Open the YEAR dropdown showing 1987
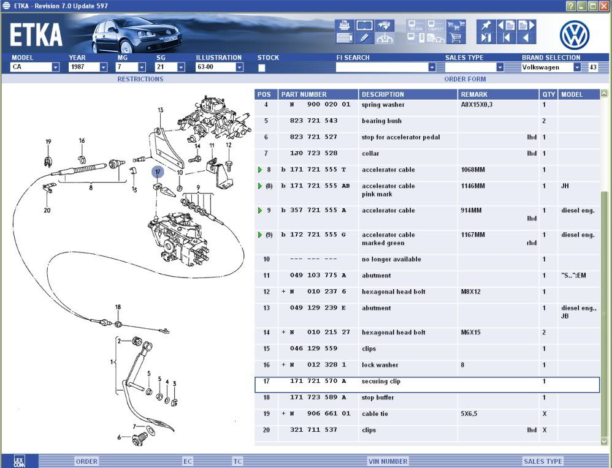The width and height of the screenshot is (612, 468). pos(103,67)
